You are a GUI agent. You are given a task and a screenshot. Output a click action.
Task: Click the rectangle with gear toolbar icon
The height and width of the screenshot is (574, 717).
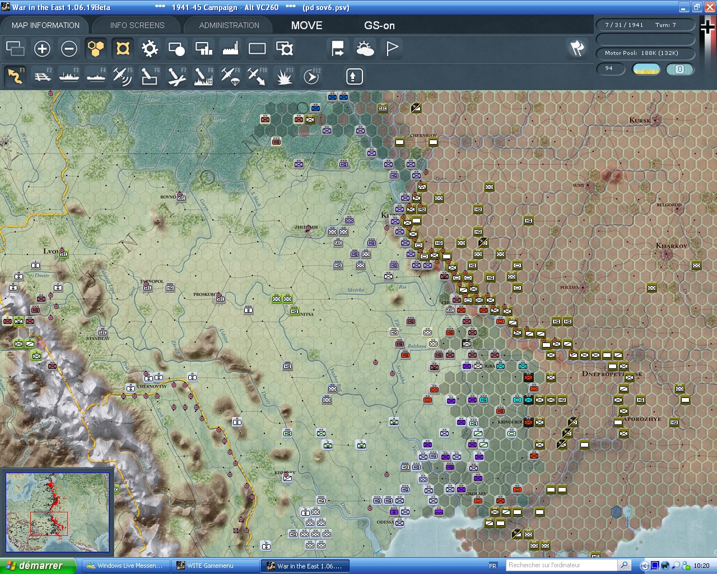click(x=284, y=49)
